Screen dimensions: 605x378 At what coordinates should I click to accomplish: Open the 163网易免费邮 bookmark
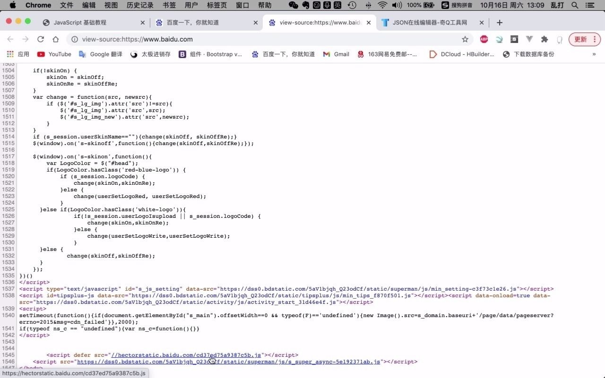point(387,54)
